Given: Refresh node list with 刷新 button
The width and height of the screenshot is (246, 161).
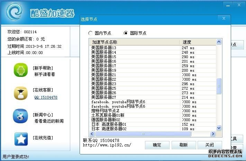Looking at the screenshot, I should coord(184,145).
